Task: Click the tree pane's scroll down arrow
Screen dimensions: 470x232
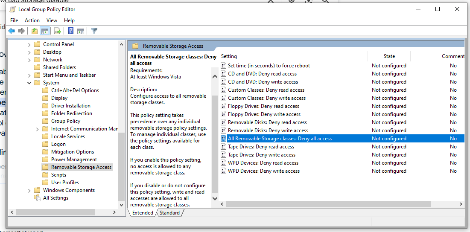Action: point(121,205)
